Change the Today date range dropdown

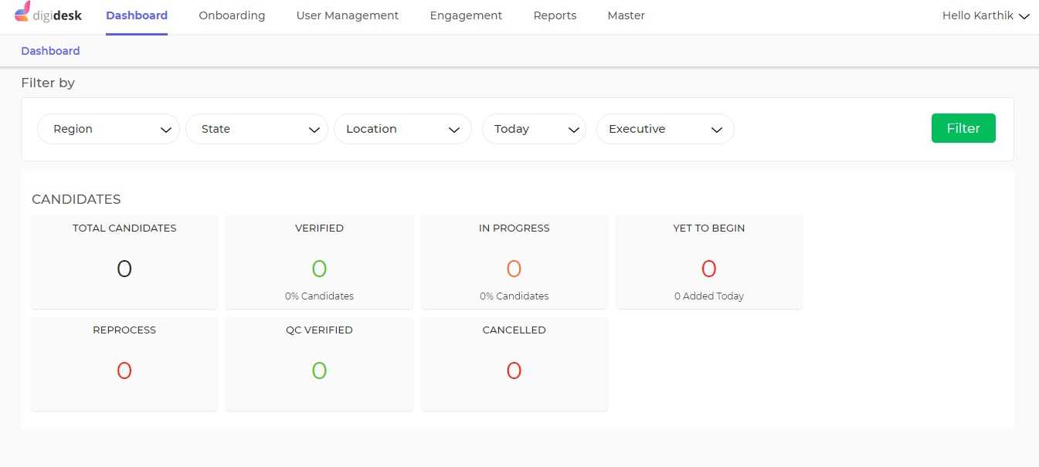(x=534, y=129)
